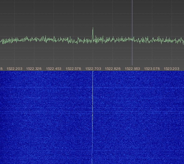Click the tip of the tall signal peak

click(93, 28)
